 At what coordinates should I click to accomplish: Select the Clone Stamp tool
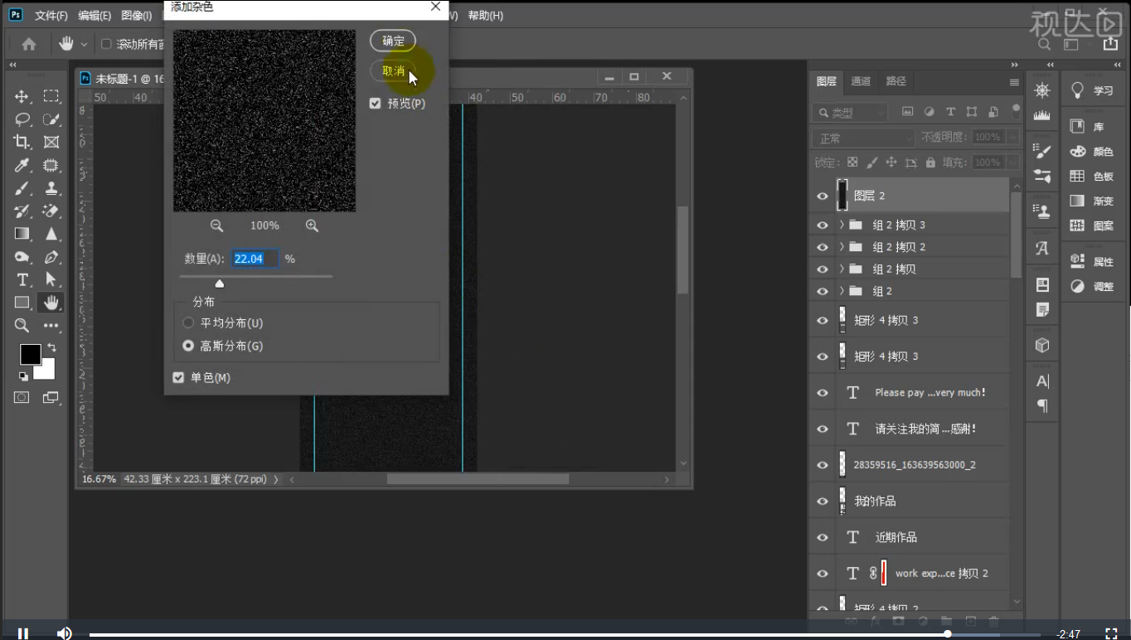pos(51,188)
